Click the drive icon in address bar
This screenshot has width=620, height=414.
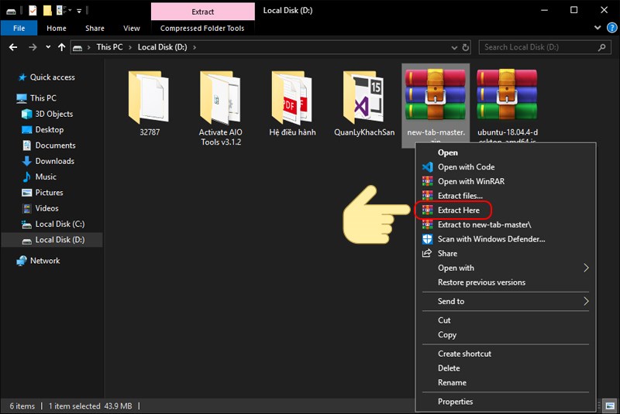(78, 48)
